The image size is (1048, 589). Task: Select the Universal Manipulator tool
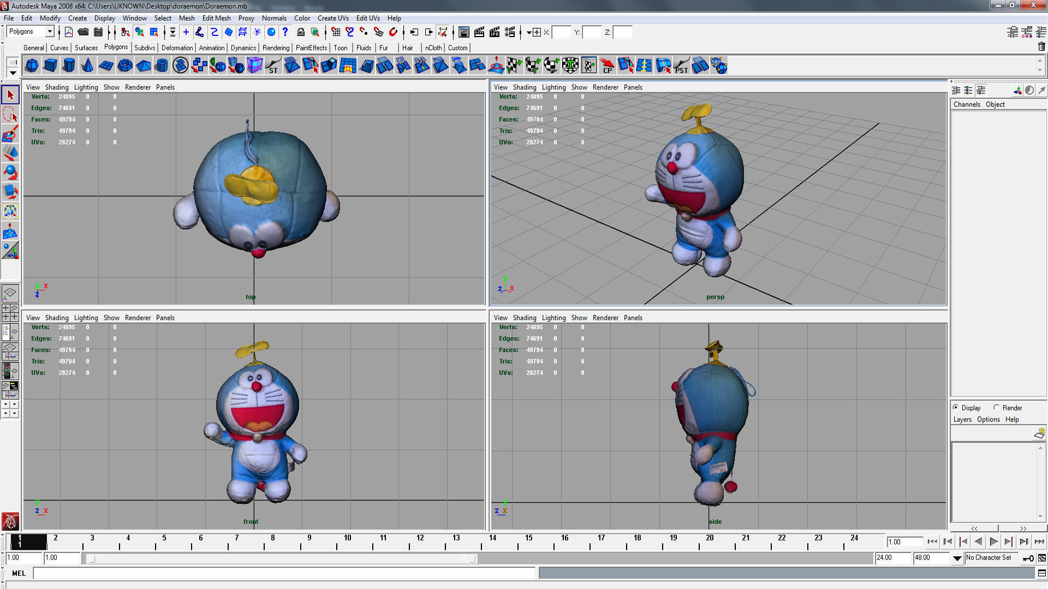point(10,212)
